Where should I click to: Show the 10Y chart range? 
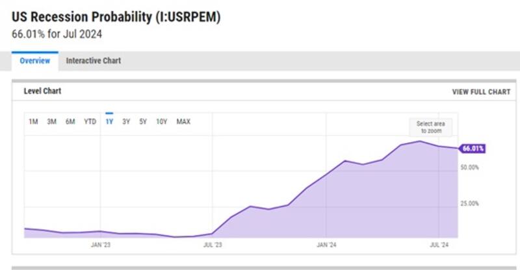(x=162, y=121)
